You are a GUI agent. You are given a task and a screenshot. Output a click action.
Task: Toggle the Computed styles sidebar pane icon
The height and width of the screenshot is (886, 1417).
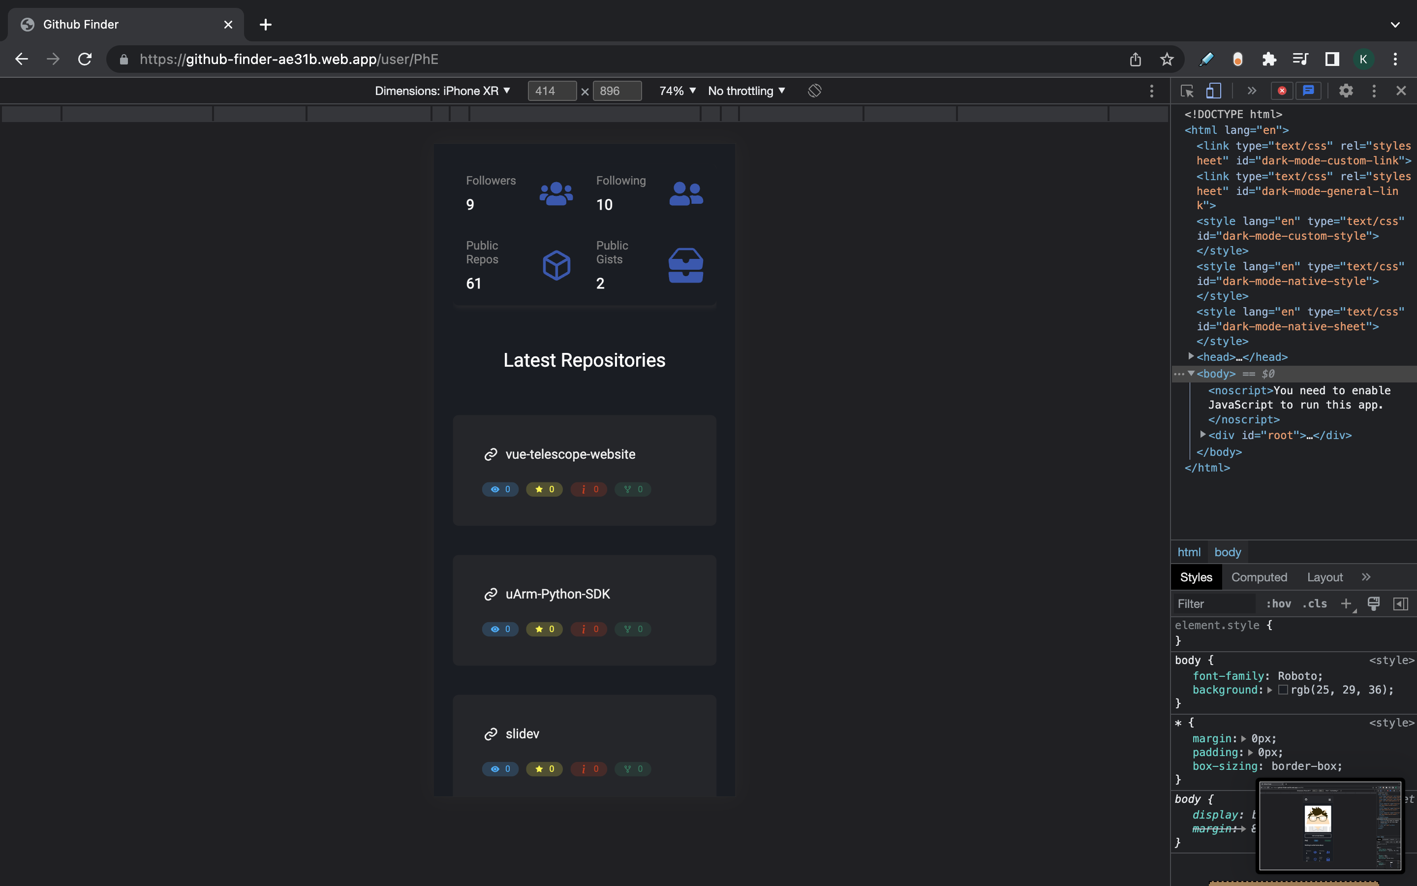point(1401,603)
